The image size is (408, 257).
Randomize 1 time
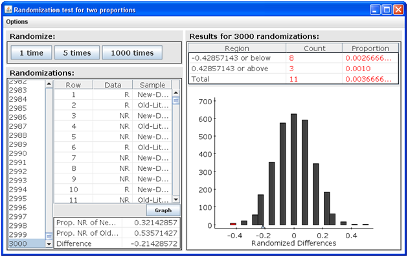coord(32,53)
